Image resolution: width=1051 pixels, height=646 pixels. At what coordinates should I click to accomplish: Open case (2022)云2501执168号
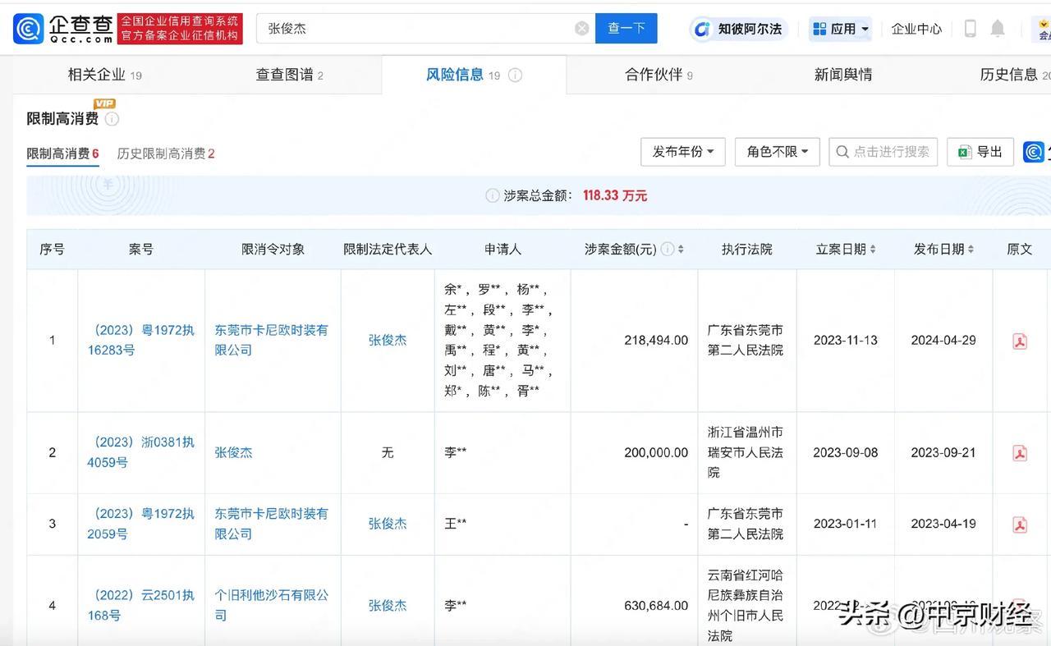(141, 605)
